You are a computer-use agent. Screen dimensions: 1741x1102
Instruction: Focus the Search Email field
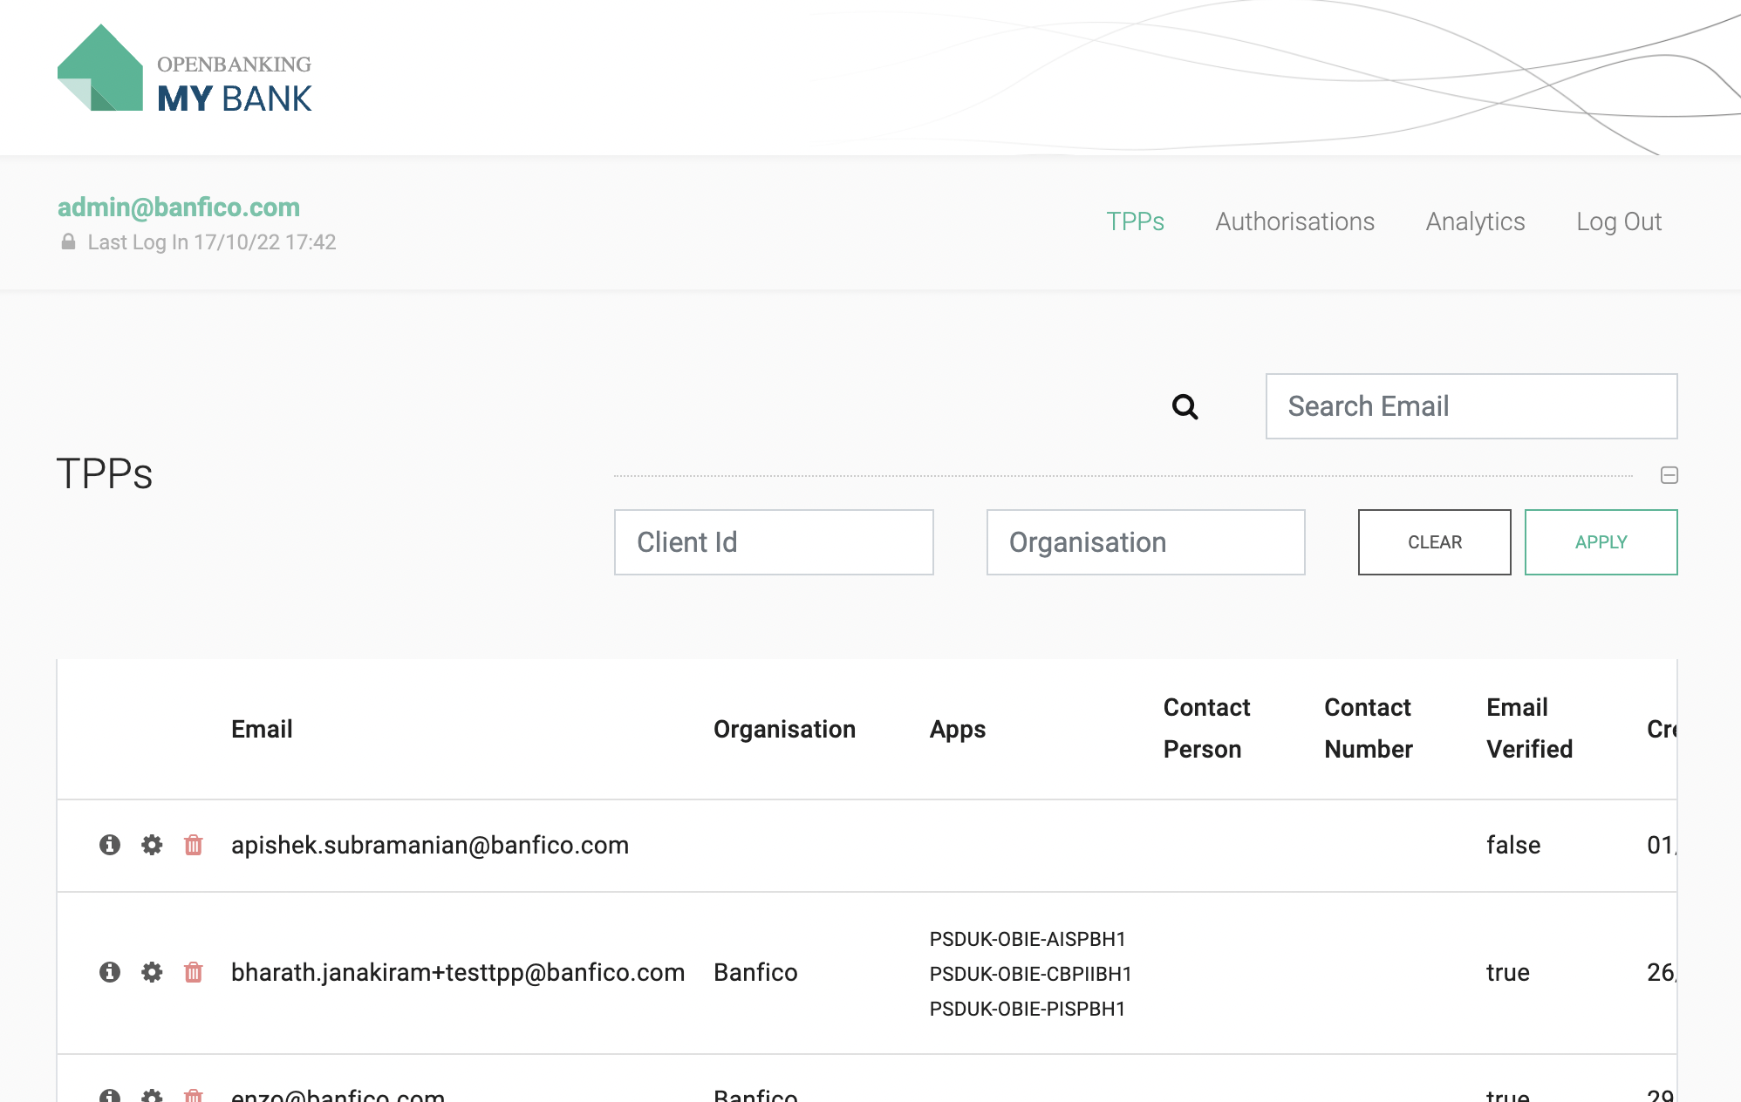1471,406
